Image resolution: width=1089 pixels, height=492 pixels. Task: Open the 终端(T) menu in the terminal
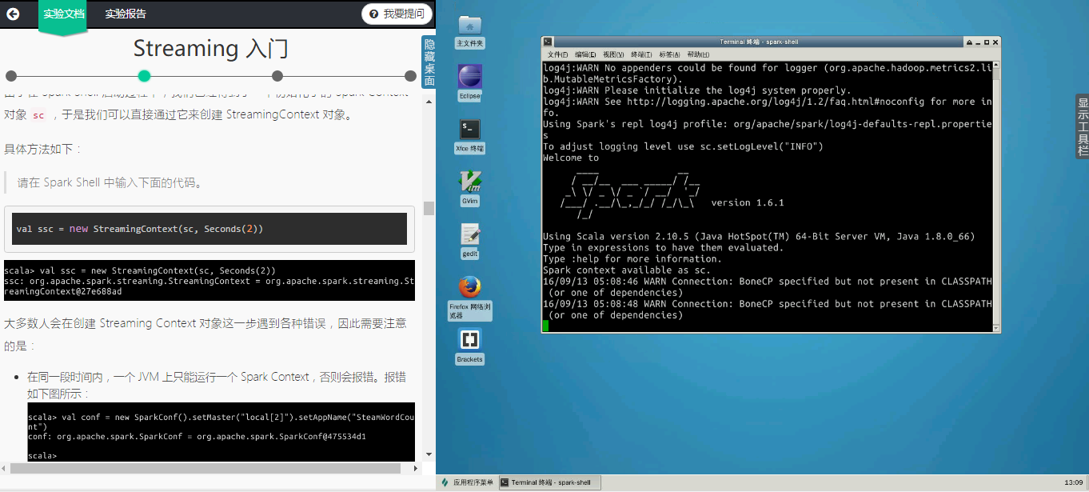642,54
